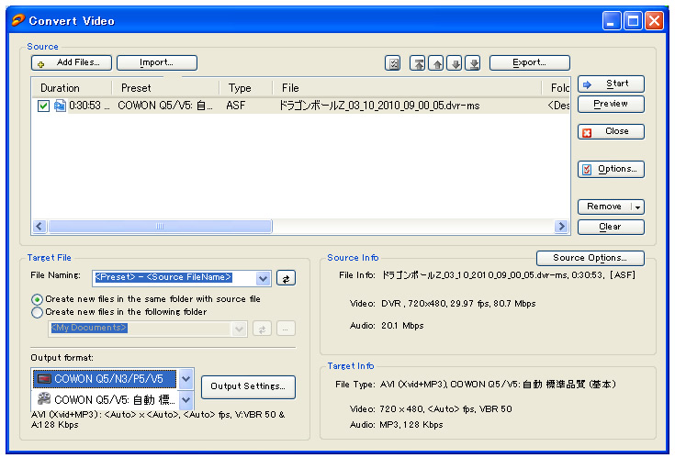Start the video conversion
The image size is (675, 458).
(x=611, y=84)
